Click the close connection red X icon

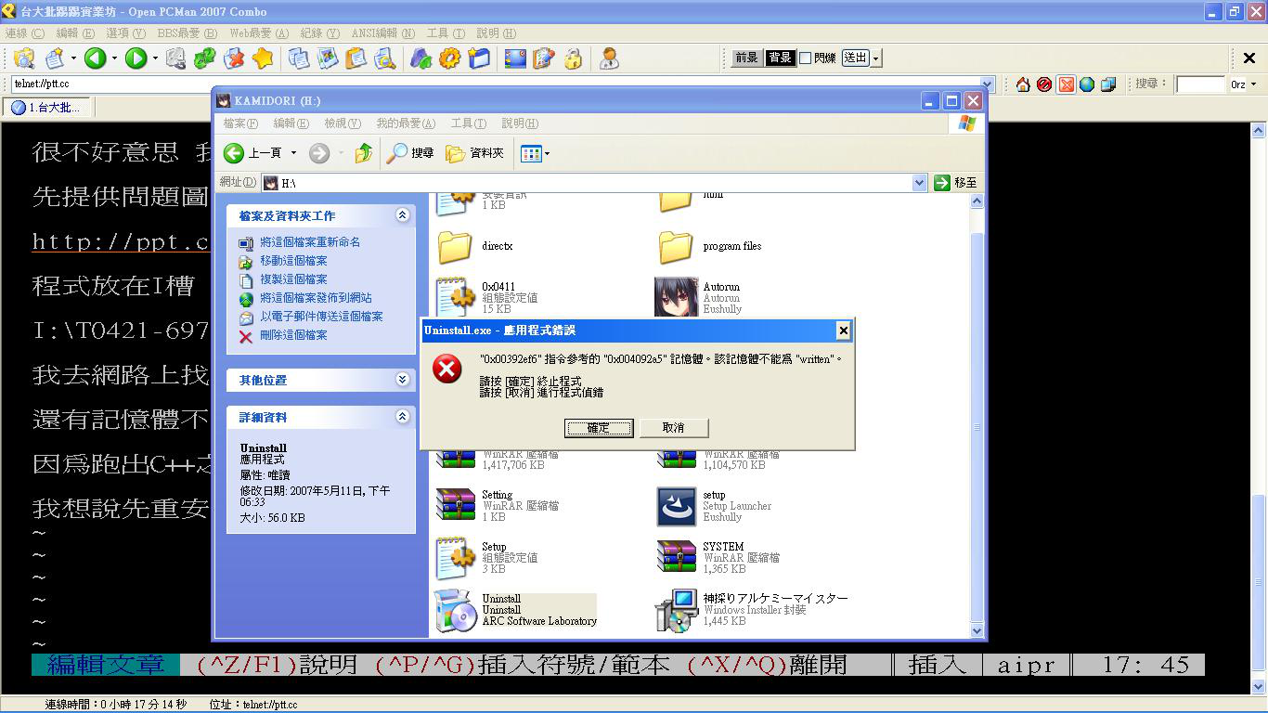click(234, 58)
